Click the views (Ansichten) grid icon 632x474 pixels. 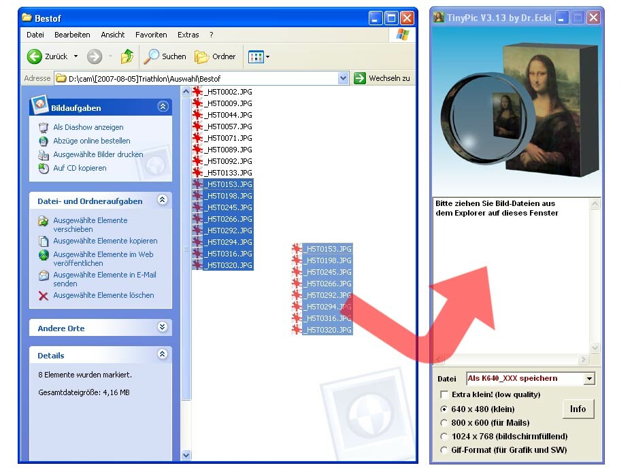[x=255, y=56]
